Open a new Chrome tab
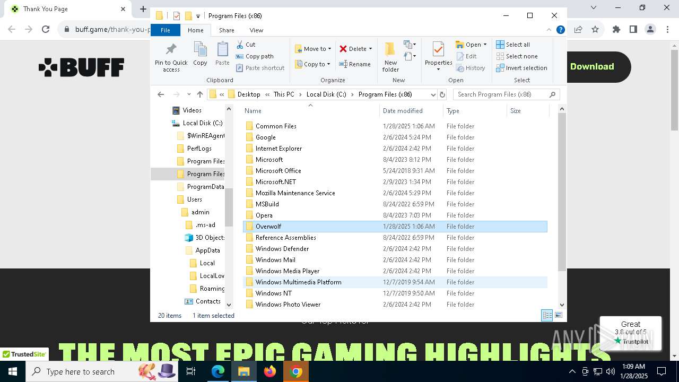679x382 pixels. tap(143, 8)
